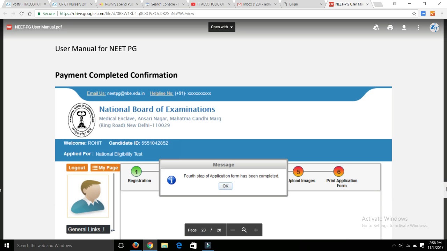
Task: Open Task View on taskbar
Action: [121, 245]
